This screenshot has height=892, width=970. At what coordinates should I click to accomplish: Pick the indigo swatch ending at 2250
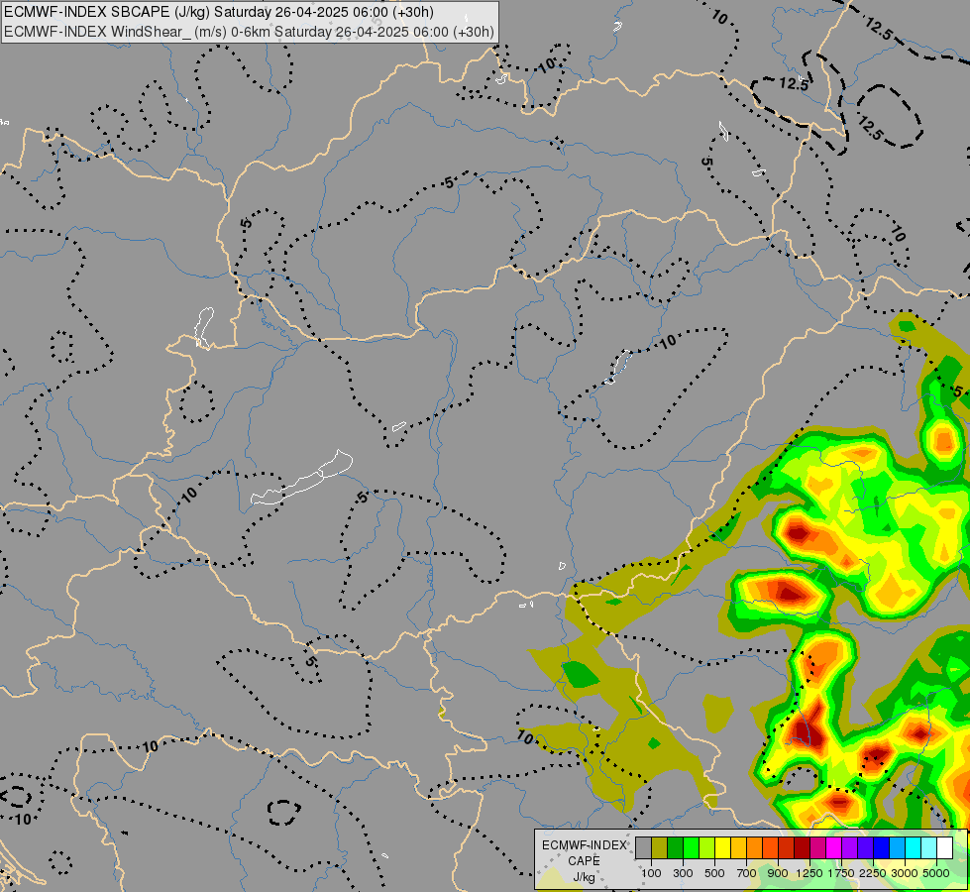click(866, 848)
